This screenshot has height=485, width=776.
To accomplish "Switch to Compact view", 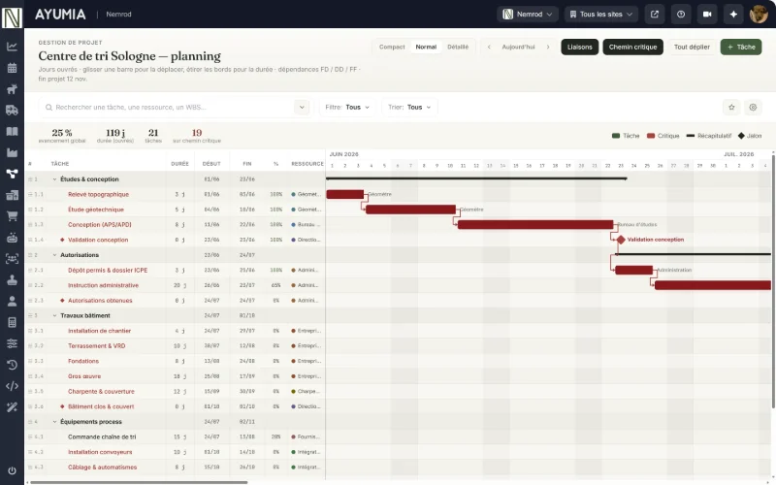I will click(x=392, y=47).
